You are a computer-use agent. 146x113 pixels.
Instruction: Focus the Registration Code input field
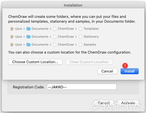point(82,87)
